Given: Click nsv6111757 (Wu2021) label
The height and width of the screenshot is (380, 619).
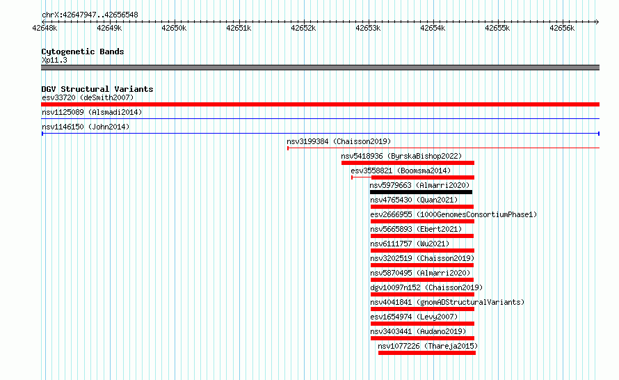Looking at the screenshot, I should 410,244.
